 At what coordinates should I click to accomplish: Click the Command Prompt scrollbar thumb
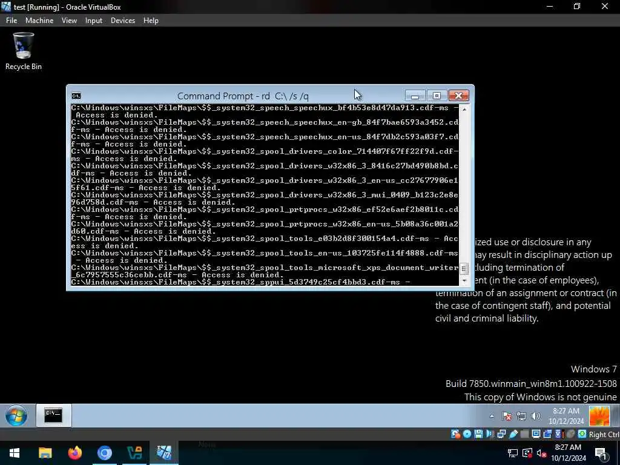point(464,269)
